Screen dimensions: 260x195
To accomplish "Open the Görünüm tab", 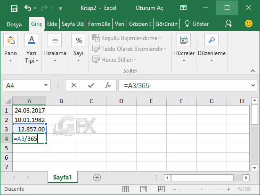I will point(166,24).
